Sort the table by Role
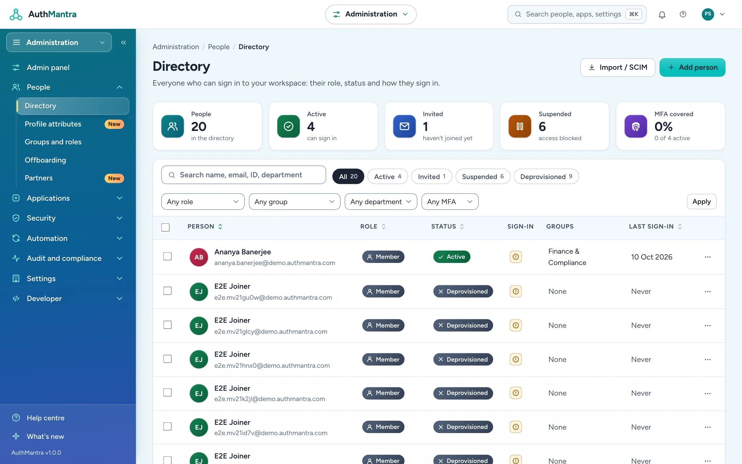The height and width of the screenshot is (464, 742). (x=373, y=227)
